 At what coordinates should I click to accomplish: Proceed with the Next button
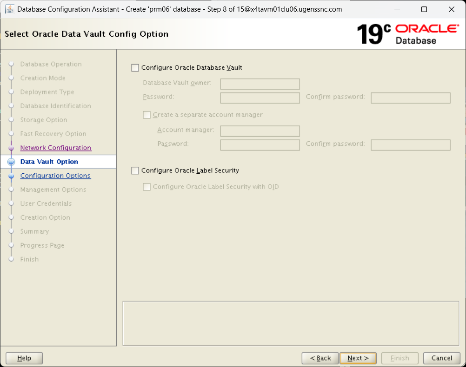coord(358,358)
